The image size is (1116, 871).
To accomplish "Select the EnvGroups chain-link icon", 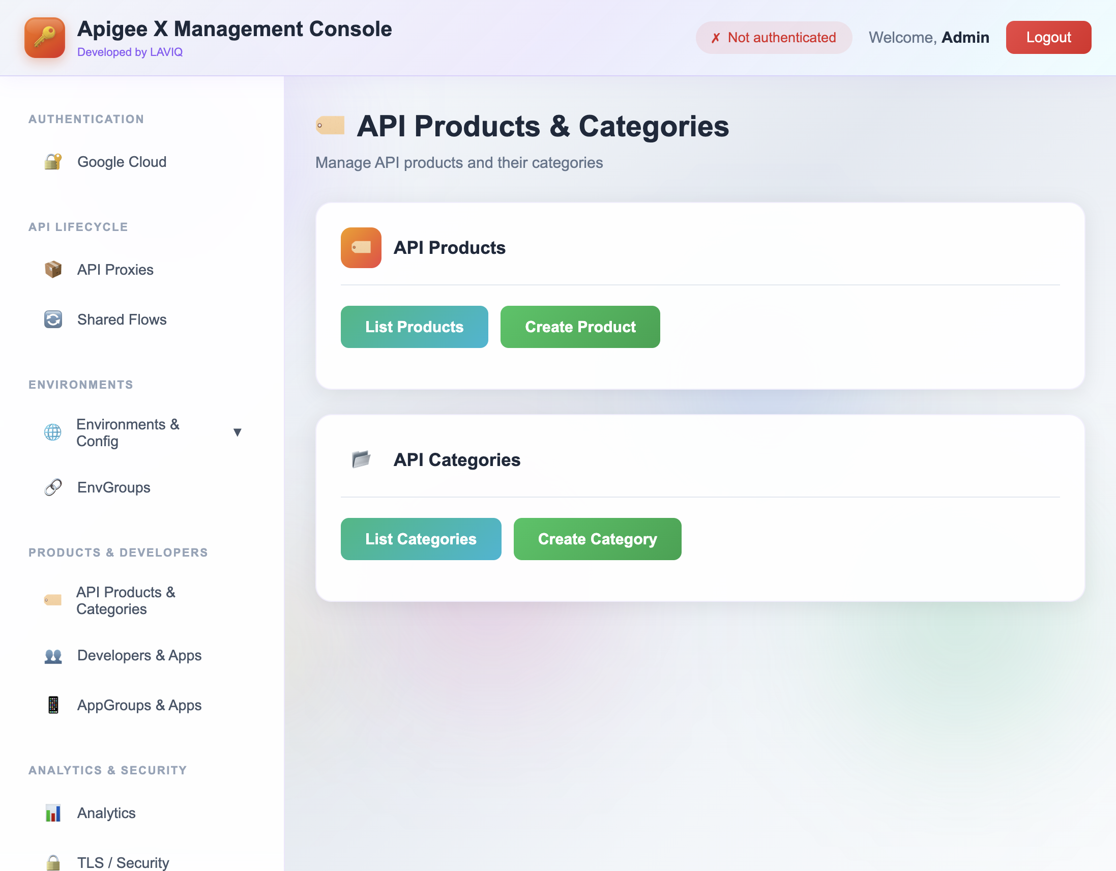I will (53, 487).
